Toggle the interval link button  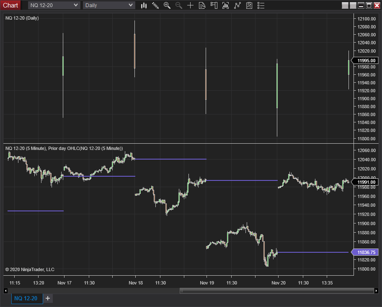click(353, 5)
